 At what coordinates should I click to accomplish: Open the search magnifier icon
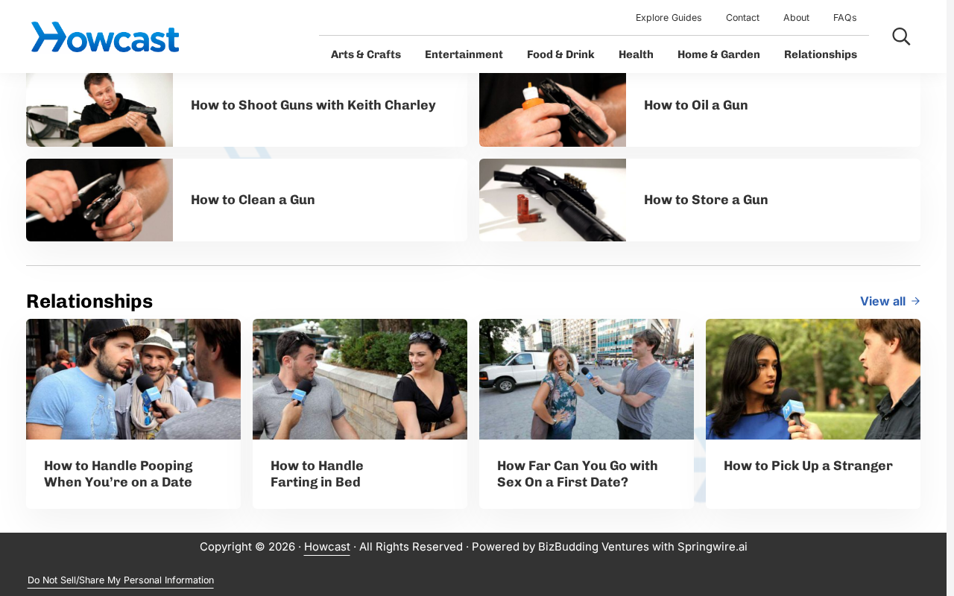pos(901,37)
